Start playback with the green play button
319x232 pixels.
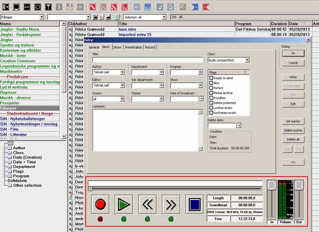(x=124, y=204)
